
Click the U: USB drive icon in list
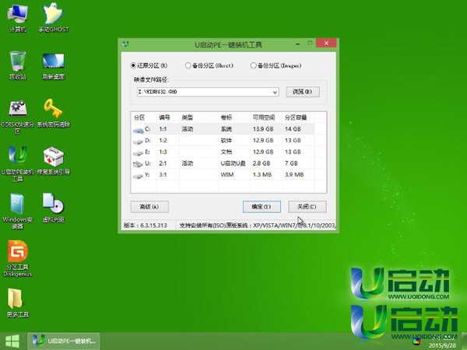click(138, 164)
